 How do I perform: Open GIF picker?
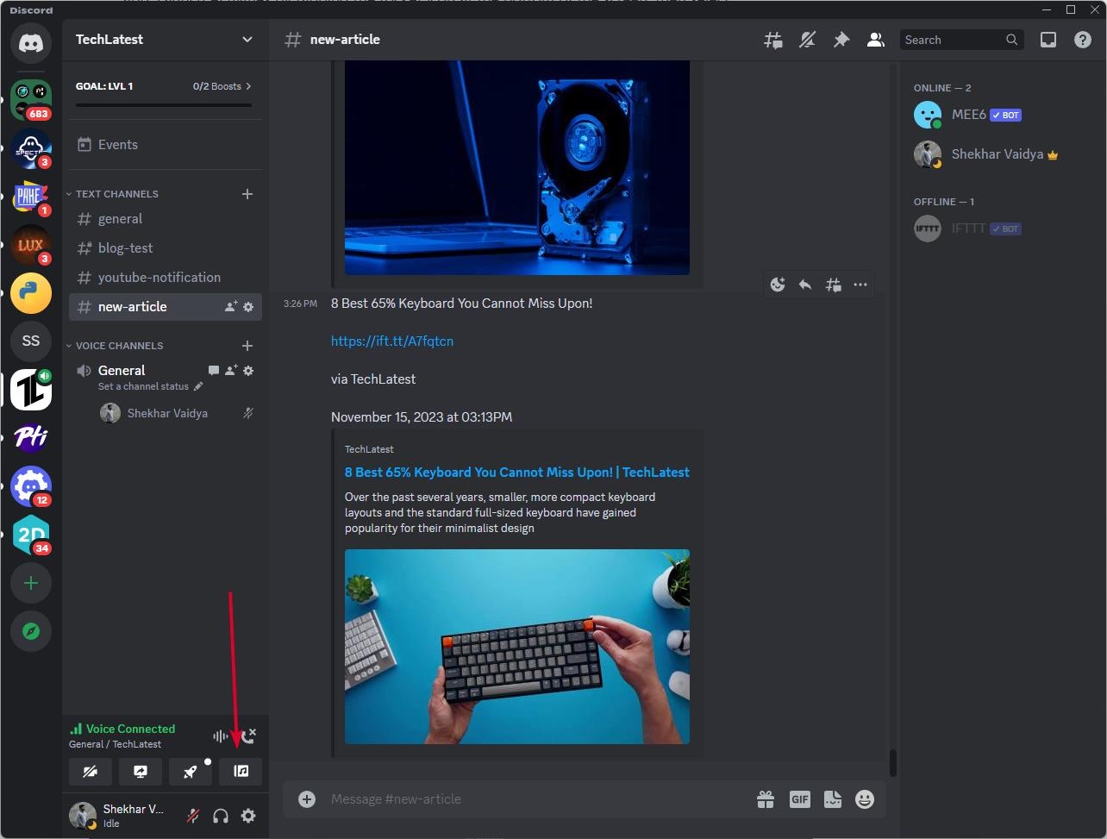[800, 799]
